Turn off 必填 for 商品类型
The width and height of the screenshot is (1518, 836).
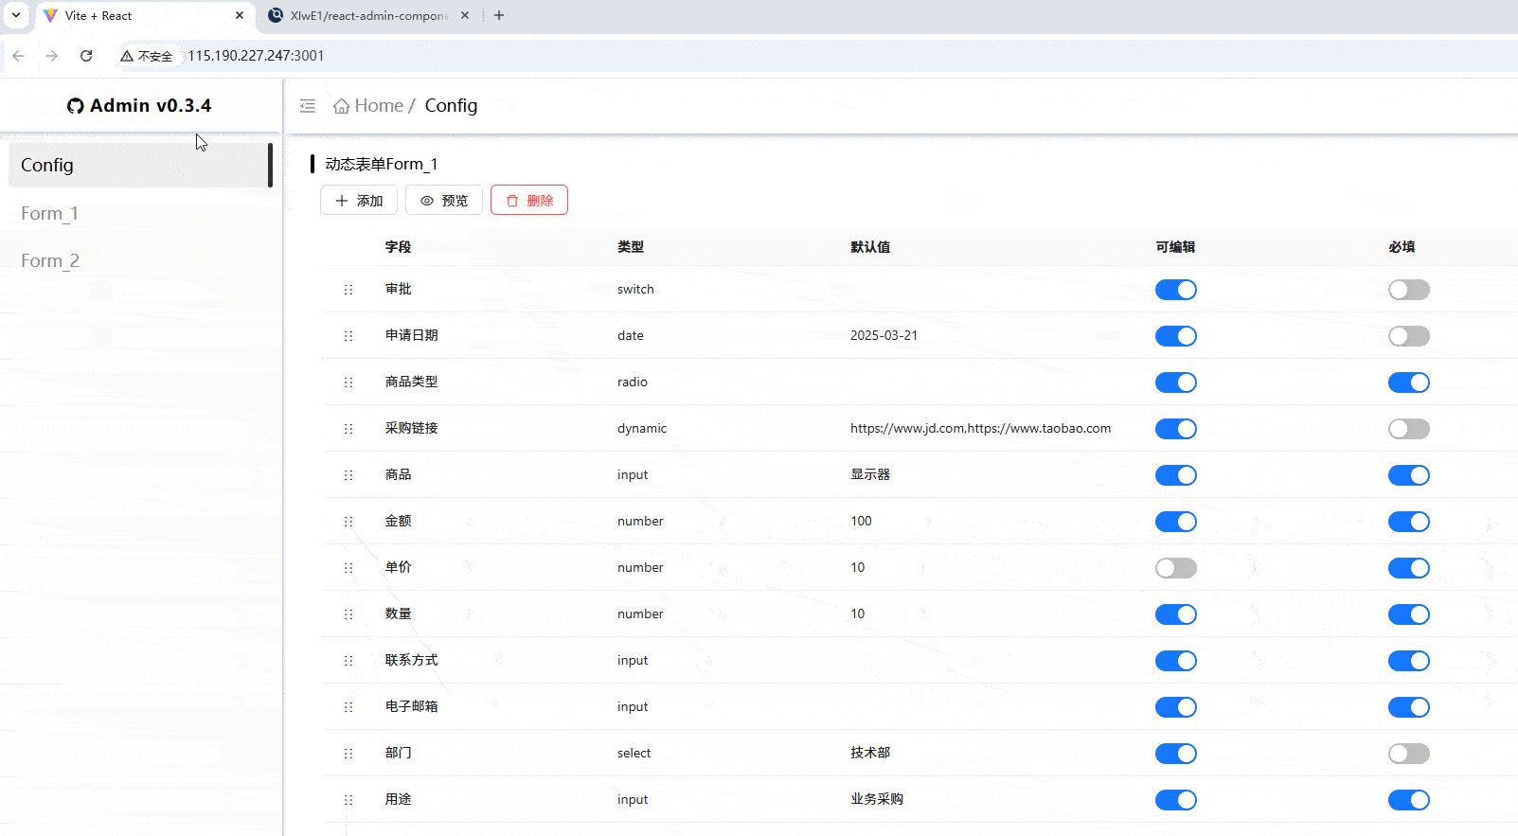(x=1409, y=382)
